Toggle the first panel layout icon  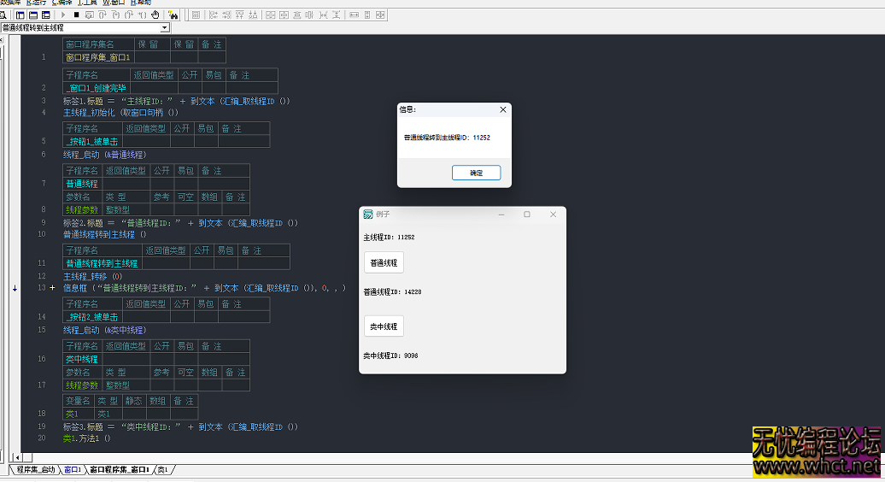tap(20, 15)
